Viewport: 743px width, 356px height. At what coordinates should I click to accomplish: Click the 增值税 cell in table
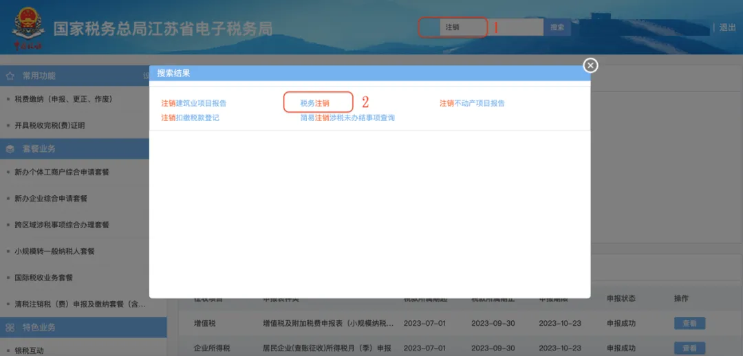point(205,323)
